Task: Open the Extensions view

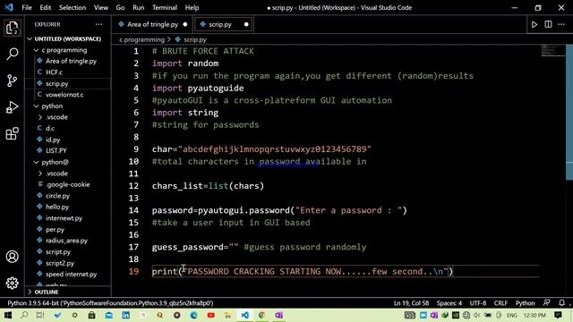Action: [x=12, y=133]
